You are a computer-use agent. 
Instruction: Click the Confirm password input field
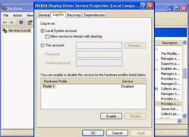point(99,63)
